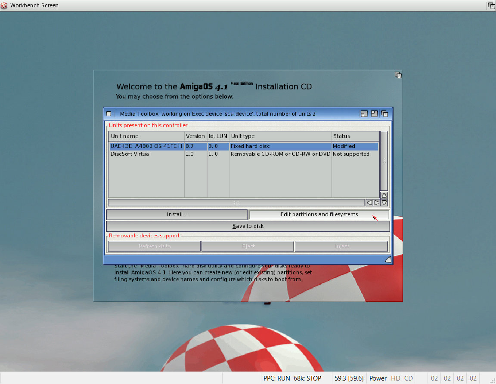Click the HD indicator in status bar
This screenshot has height=384, width=496.
click(395, 378)
